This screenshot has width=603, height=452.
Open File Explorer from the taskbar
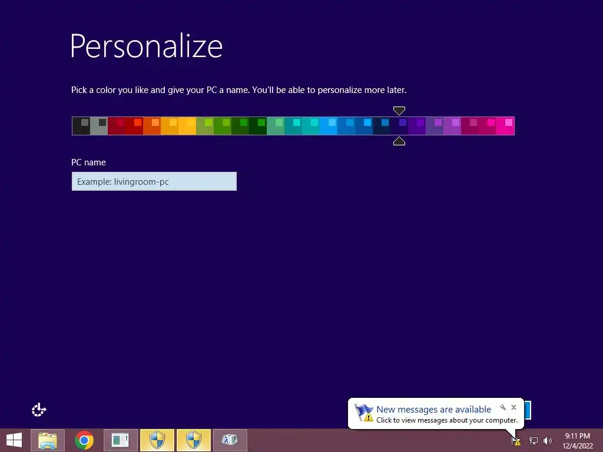pyautogui.click(x=48, y=440)
